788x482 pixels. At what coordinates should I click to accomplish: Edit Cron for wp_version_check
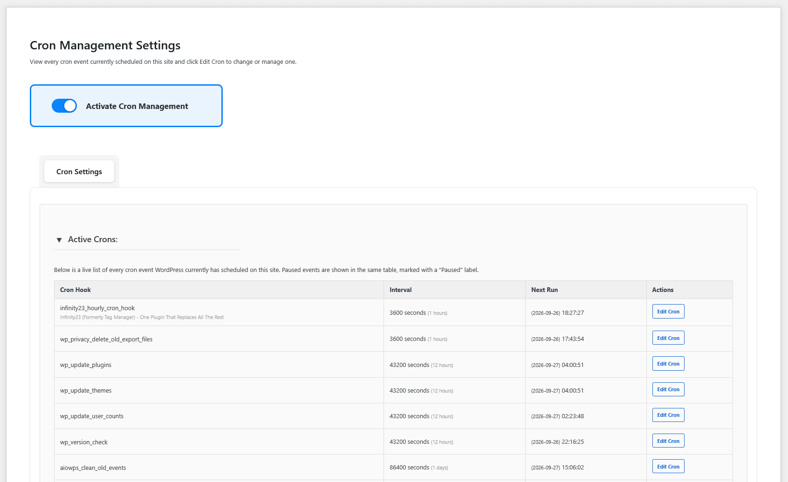(x=668, y=441)
